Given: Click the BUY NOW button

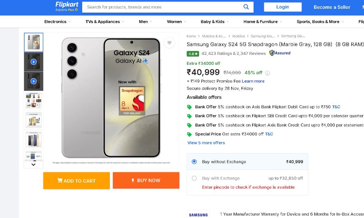Looking at the screenshot, I should (146, 180).
